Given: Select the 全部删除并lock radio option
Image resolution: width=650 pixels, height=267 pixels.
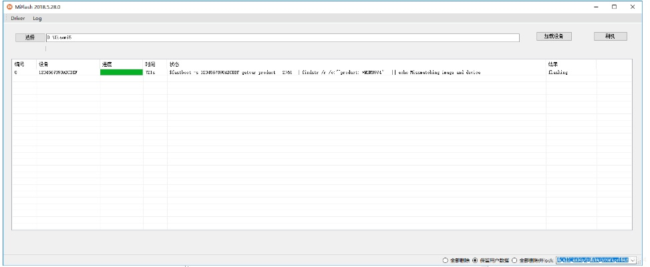Looking at the screenshot, I should click(x=514, y=260).
